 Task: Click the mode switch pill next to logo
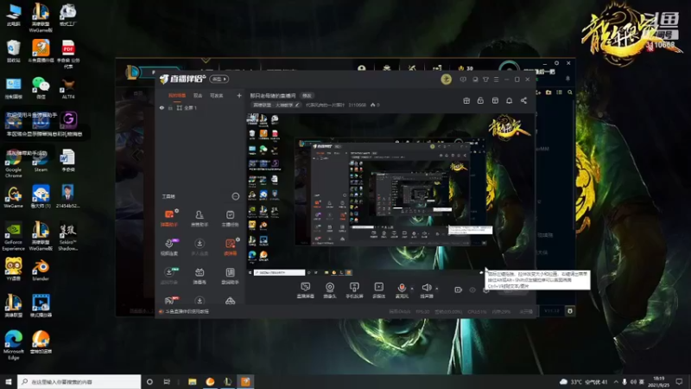click(219, 79)
